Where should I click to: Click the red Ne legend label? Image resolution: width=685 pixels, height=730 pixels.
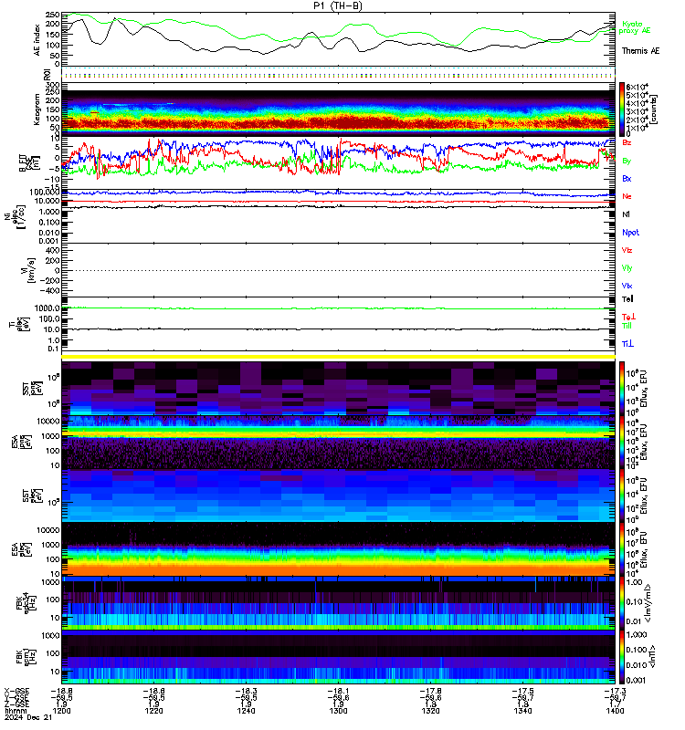pos(627,196)
